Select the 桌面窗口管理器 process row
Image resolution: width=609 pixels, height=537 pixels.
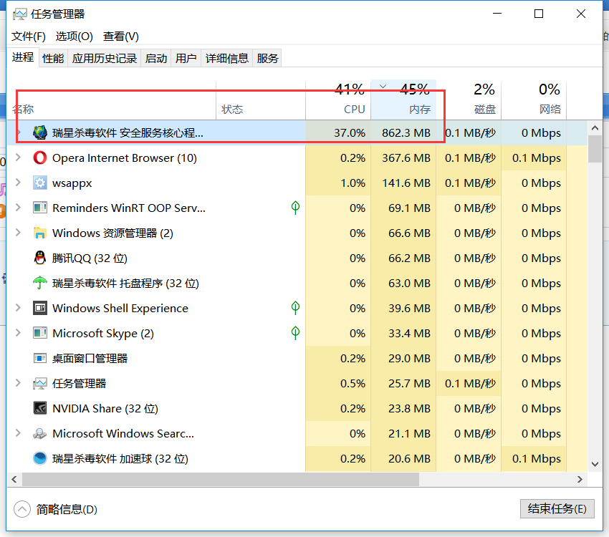click(x=297, y=358)
